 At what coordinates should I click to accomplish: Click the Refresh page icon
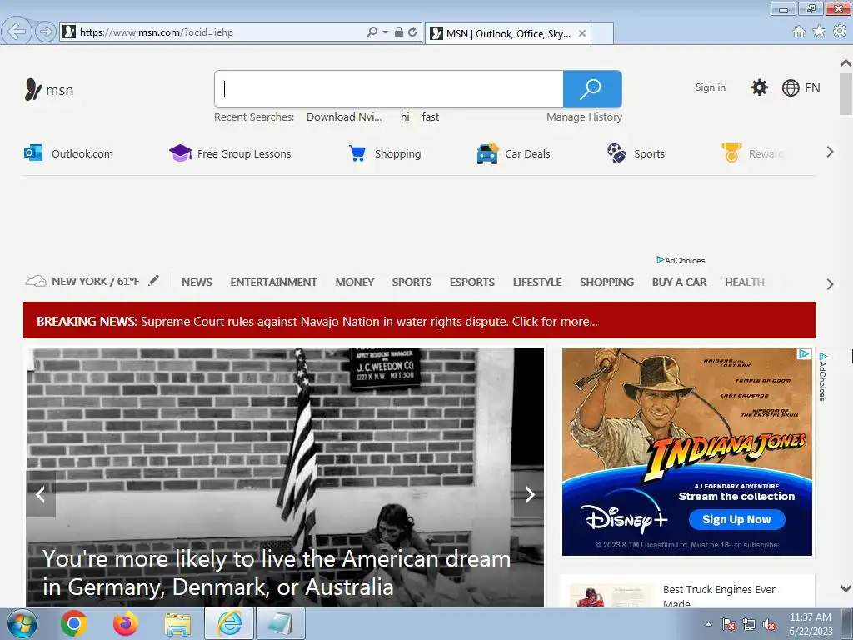pos(412,32)
